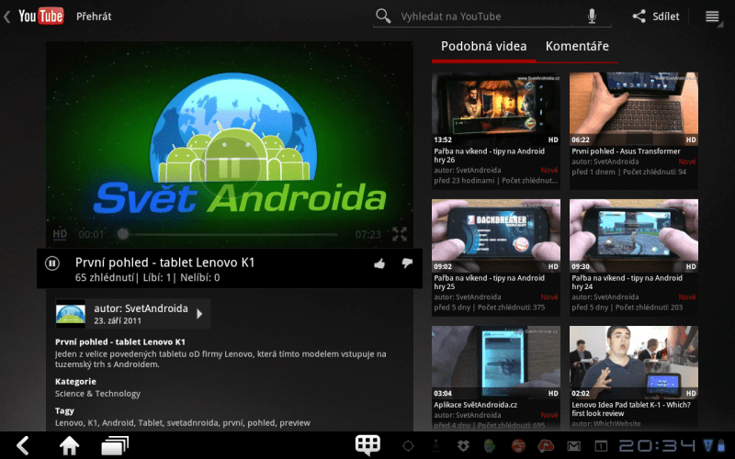This screenshot has width=735, height=459.
Task: Open the Dropbox notification icon
Action: coord(464,446)
